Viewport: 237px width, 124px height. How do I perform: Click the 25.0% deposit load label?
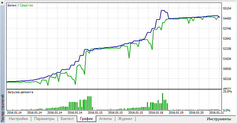tap(227, 92)
